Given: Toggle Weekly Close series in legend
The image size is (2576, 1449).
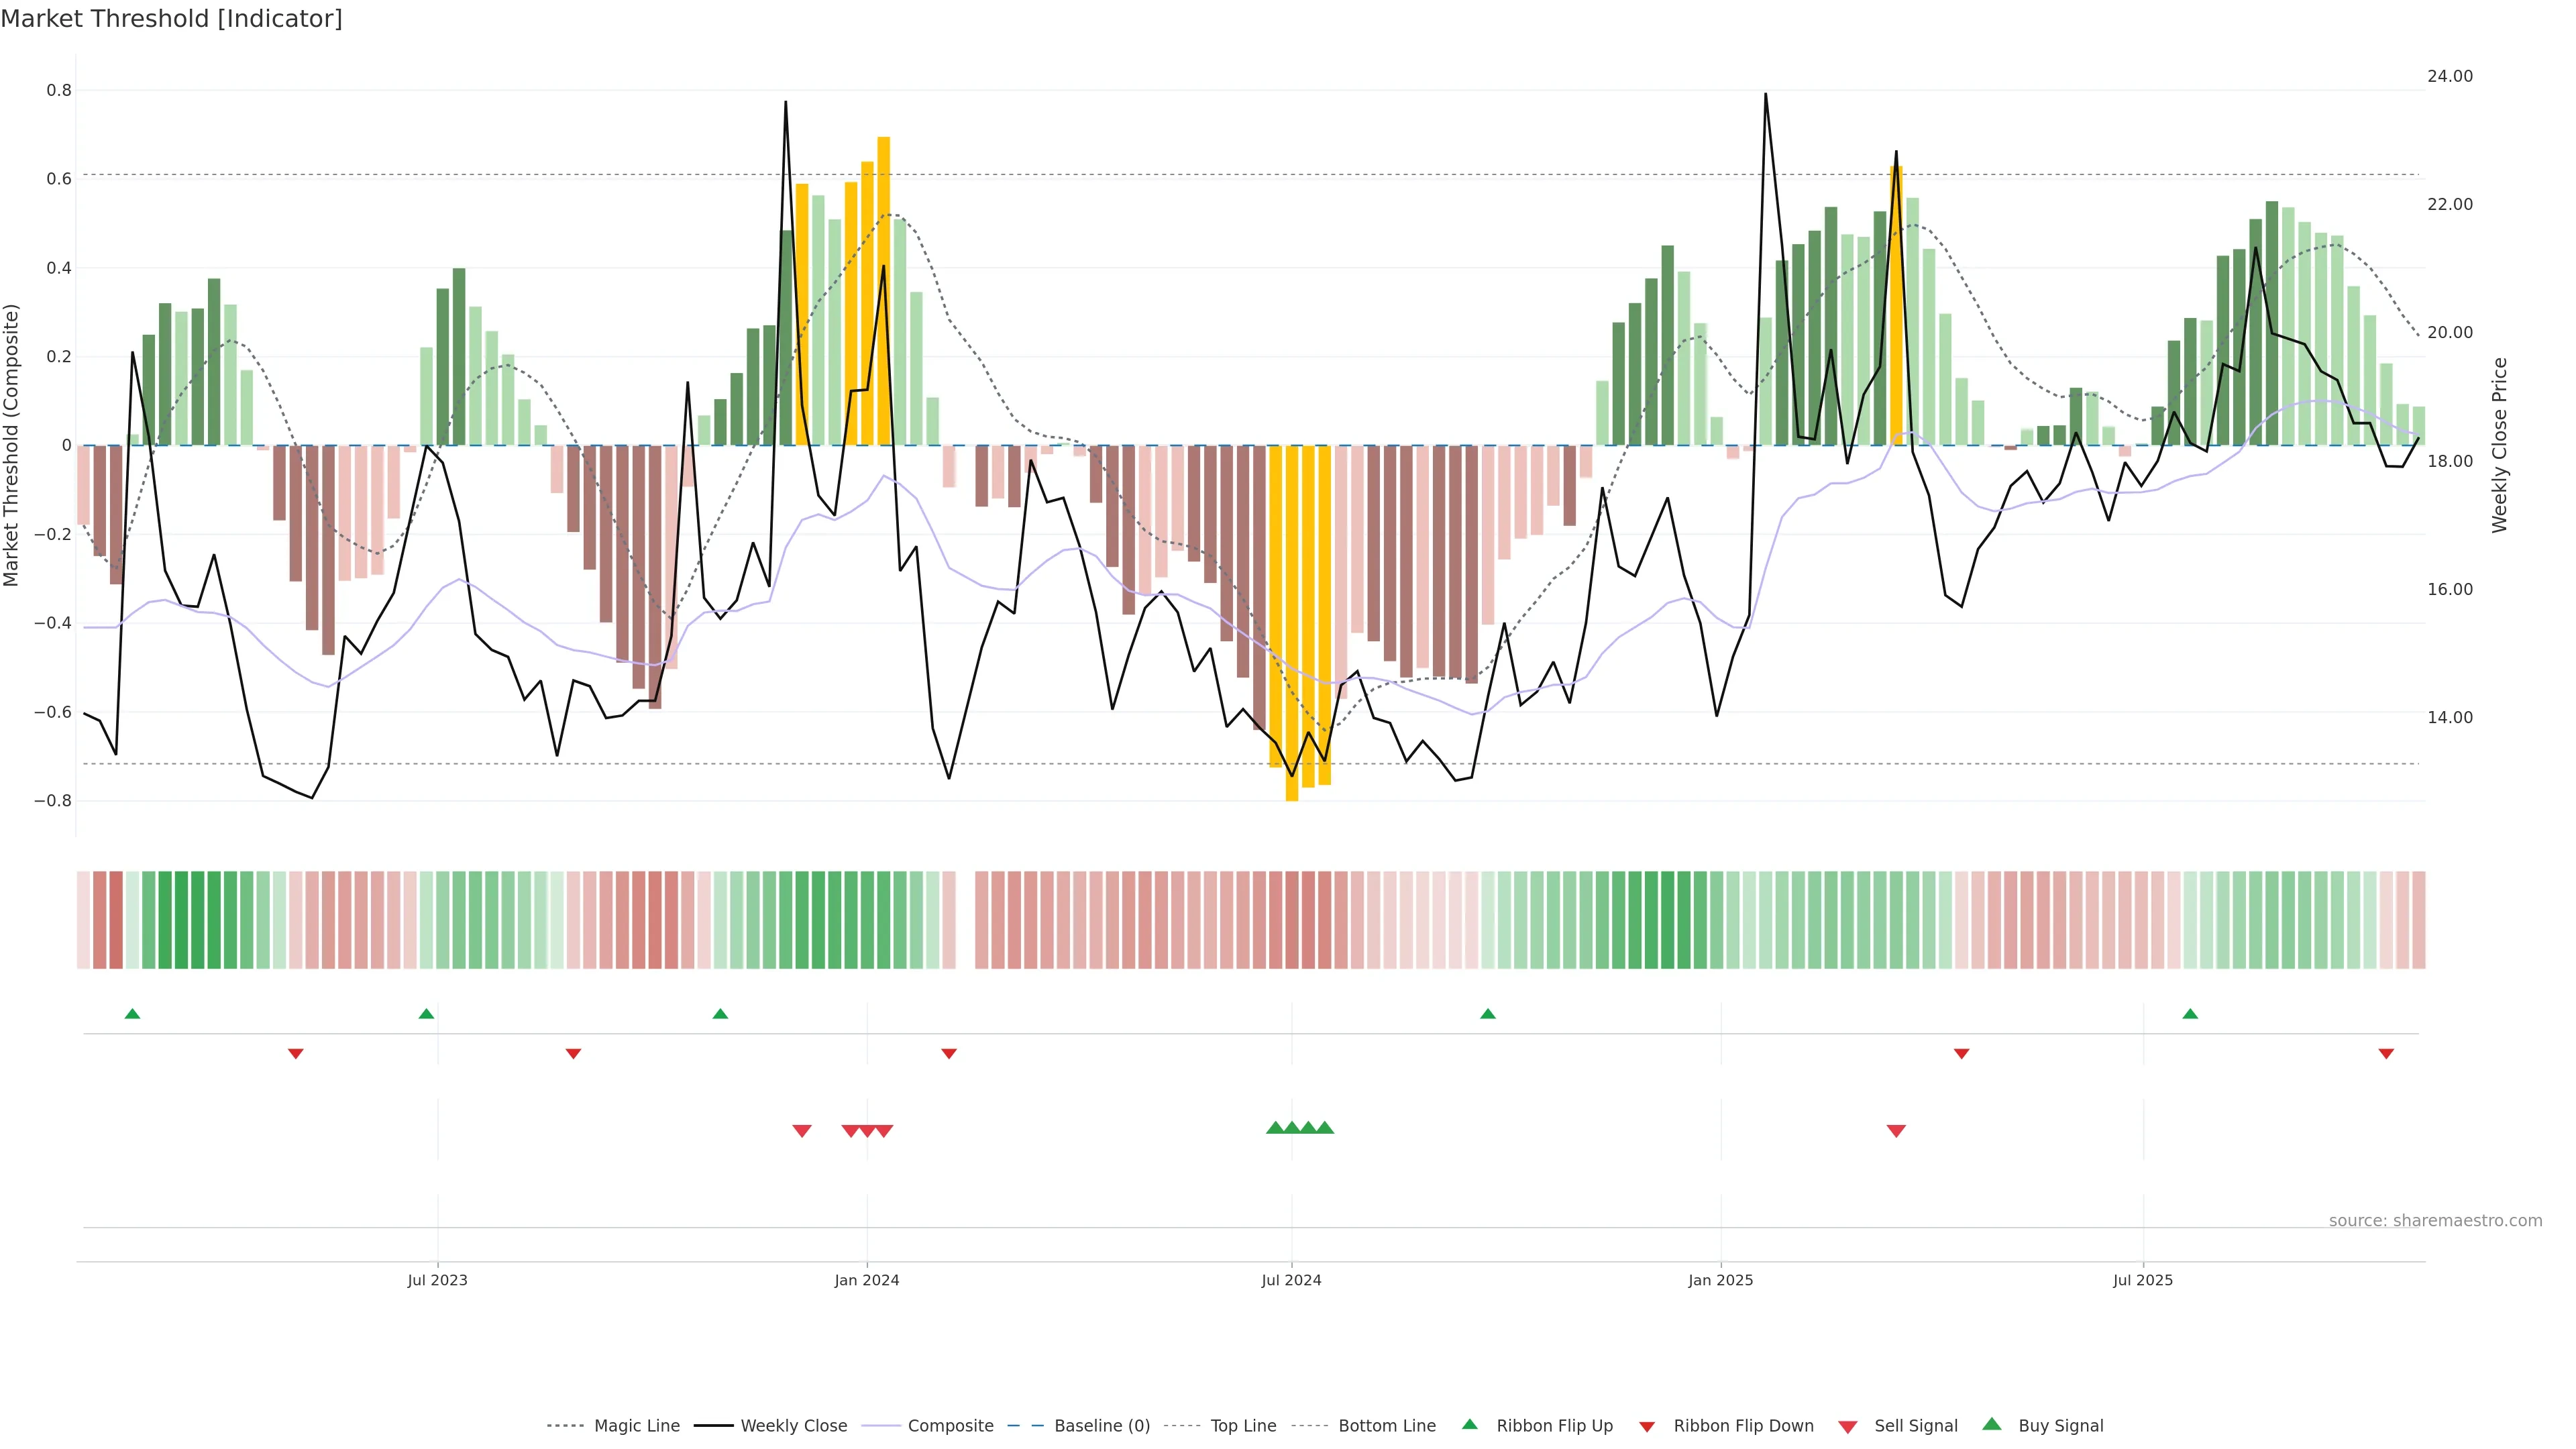Looking at the screenshot, I should (x=793, y=1426).
